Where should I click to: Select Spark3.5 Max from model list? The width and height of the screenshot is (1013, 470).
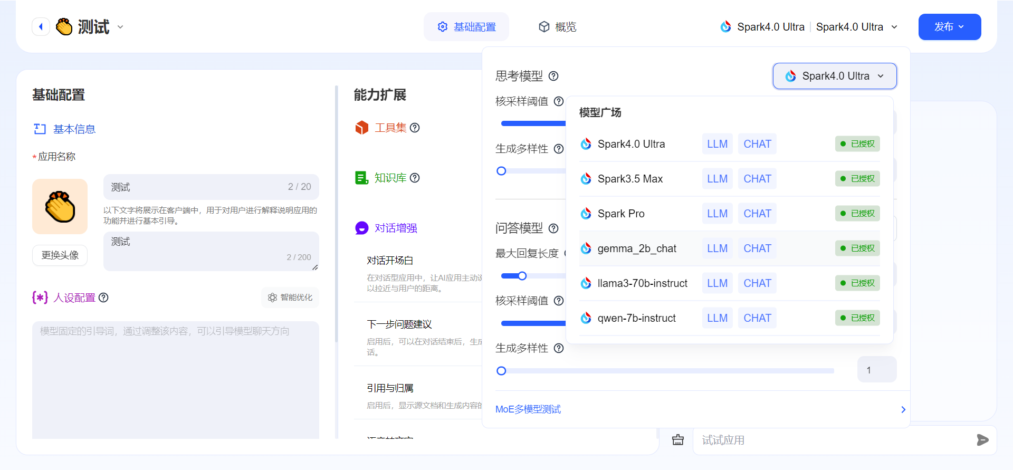click(x=730, y=179)
